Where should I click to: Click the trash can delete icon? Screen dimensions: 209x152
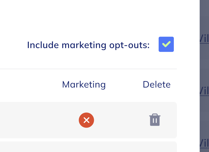click(x=155, y=120)
